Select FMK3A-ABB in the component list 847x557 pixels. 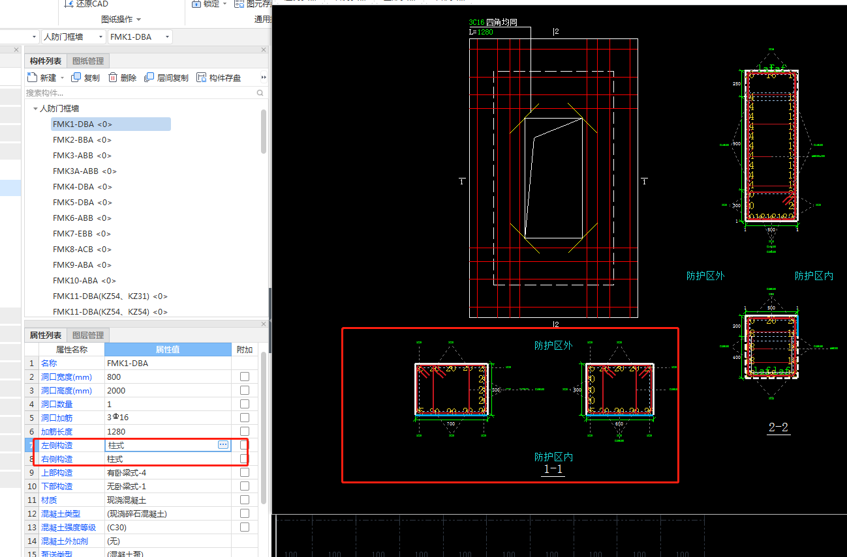[85, 171]
